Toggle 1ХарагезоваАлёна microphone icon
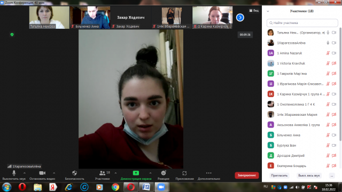Image resolution: width=342 pixels, height=192 pixels. (x=328, y=43)
